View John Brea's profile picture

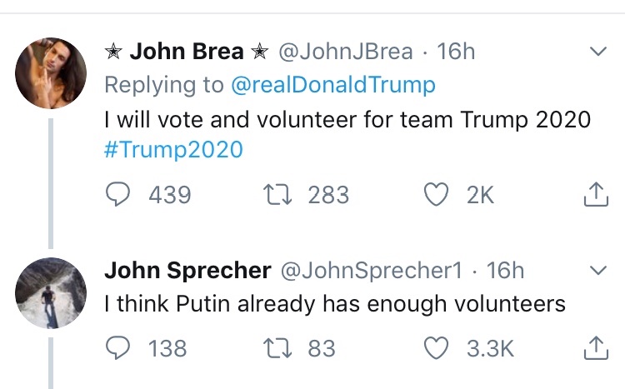51,73
